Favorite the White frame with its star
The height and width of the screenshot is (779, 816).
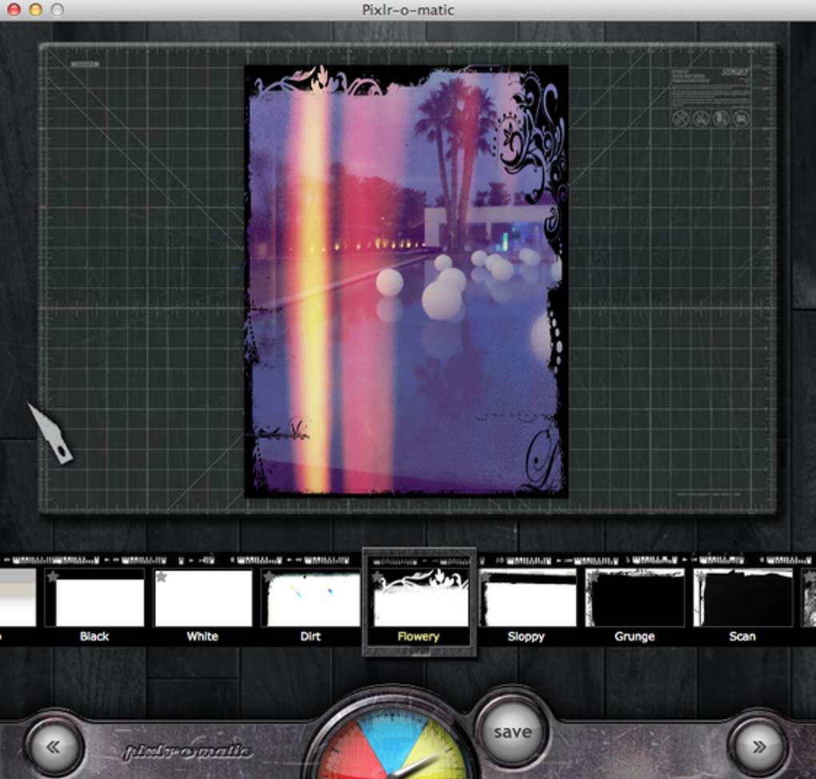(x=161, y=576)
